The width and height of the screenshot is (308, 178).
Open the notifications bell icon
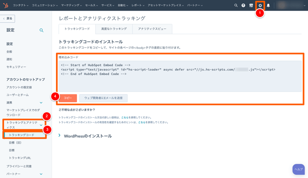pyautogui.click(x=268, y=5)
